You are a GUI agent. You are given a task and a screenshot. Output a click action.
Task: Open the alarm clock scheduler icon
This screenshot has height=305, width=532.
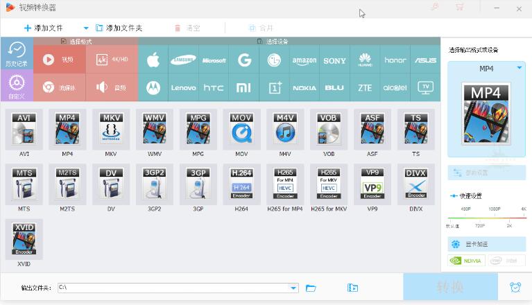pyautogui.click(x=515, y=287)
